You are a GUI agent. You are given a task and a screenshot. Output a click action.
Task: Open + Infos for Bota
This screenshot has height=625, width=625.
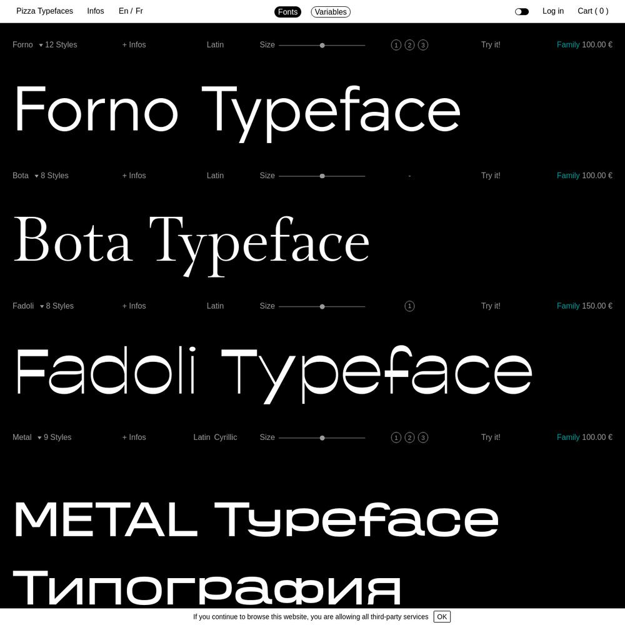coord(134,176)
